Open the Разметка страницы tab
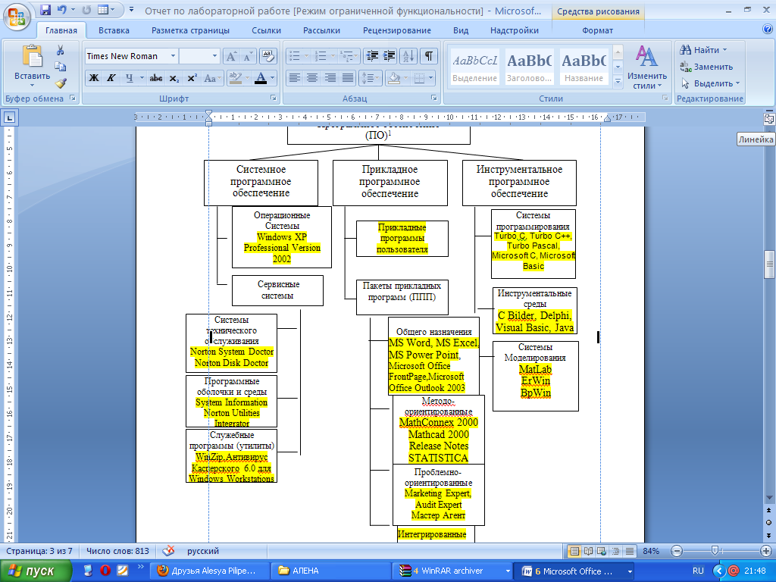Screen dimensions: 776x582 pyautogui.click(x=190, y=30)
